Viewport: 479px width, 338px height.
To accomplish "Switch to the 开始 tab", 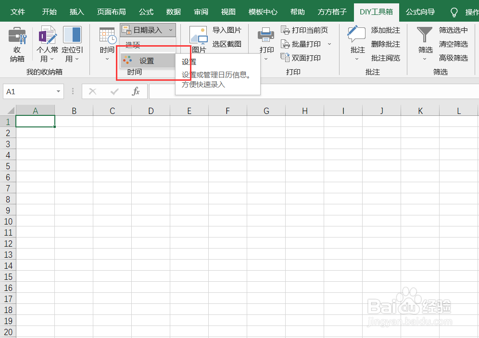I will coord(50,12).
